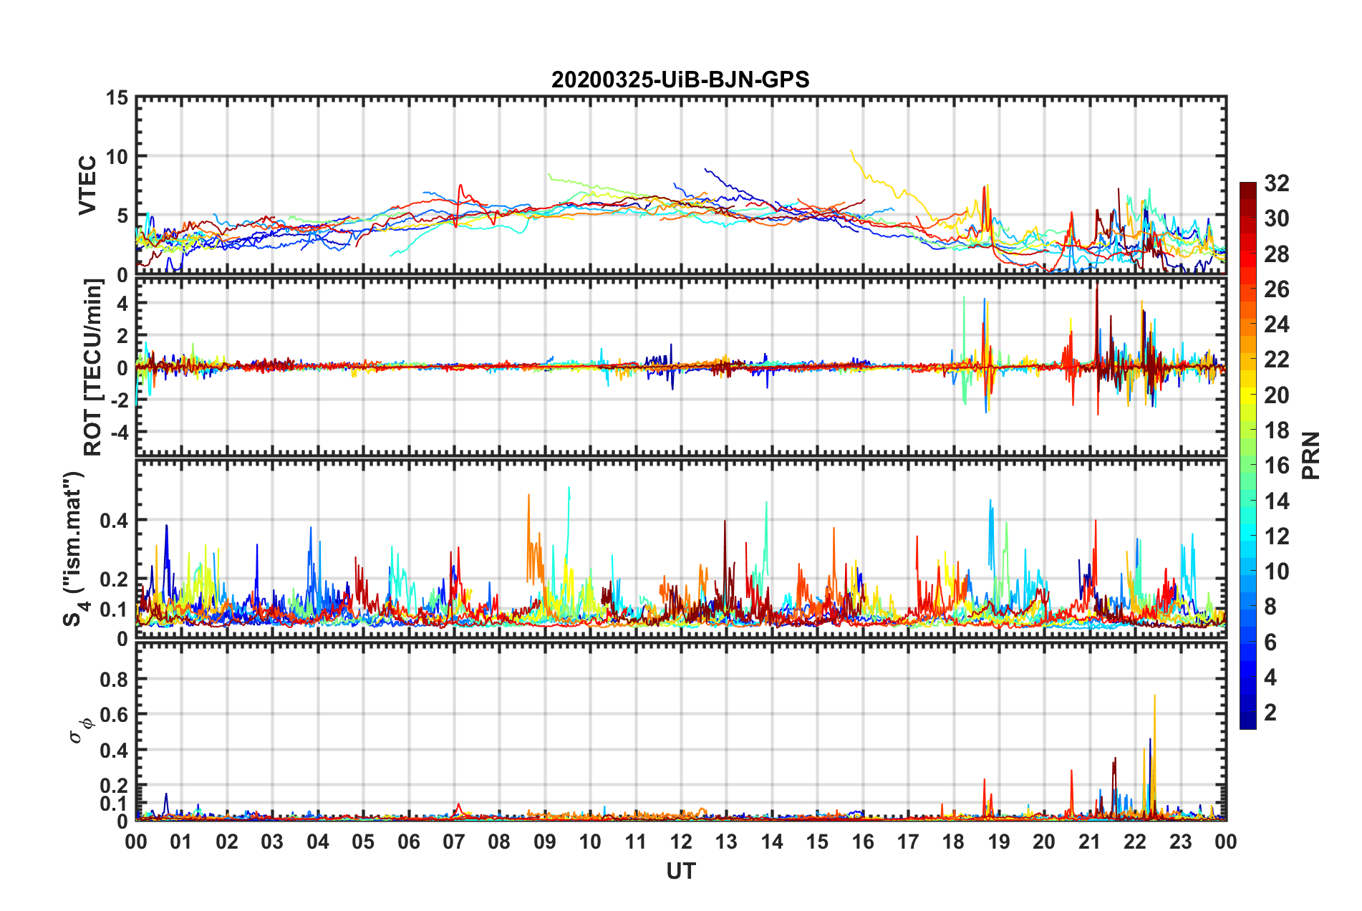
Task: Click hour label 01 on the UT axis
Action: pos(181,842)
